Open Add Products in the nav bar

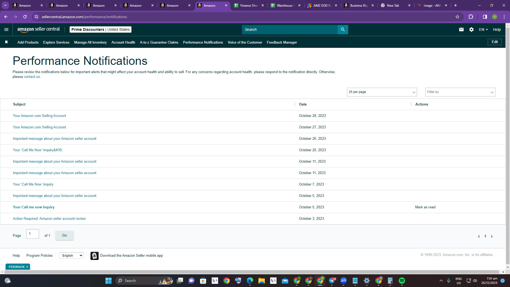pyautogui.click(x=28, y=42)
